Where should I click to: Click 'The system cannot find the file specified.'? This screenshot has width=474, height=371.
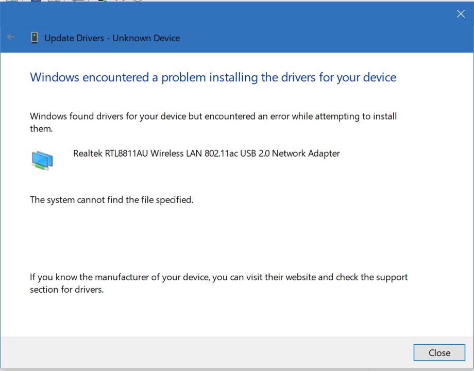(x=112, y=200)
